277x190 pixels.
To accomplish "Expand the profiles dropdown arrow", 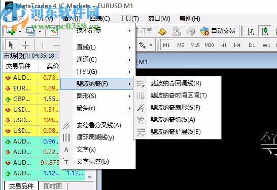I will 40,31.
